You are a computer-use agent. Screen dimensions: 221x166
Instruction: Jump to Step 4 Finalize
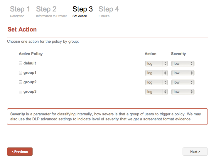109,11
